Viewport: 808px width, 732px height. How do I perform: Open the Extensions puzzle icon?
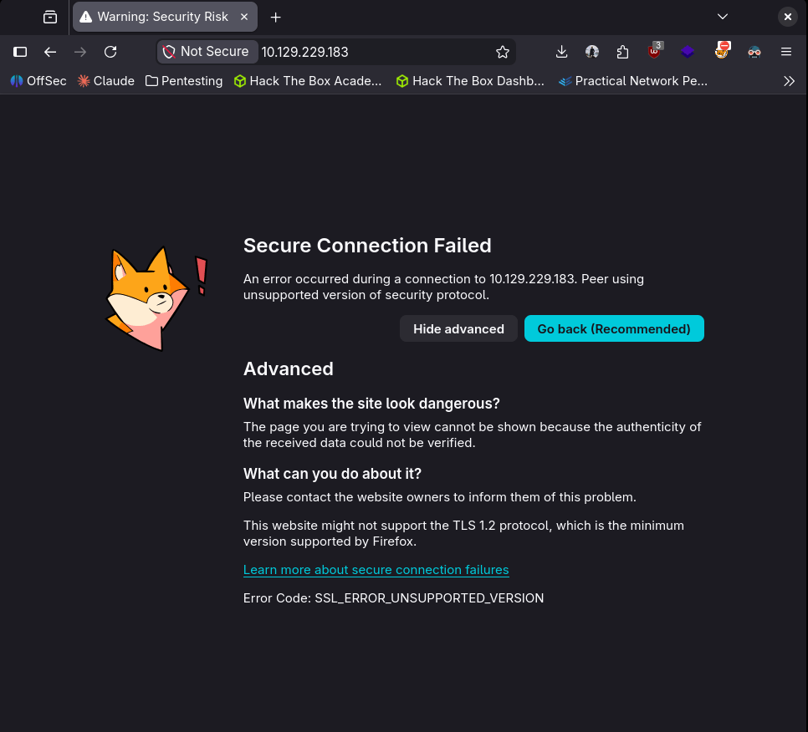pyautogui.click(x=622, y=52)
